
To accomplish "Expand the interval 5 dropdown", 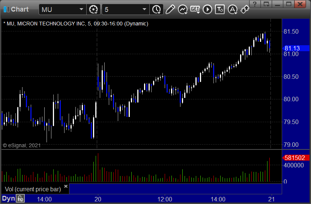I will 144,9.
